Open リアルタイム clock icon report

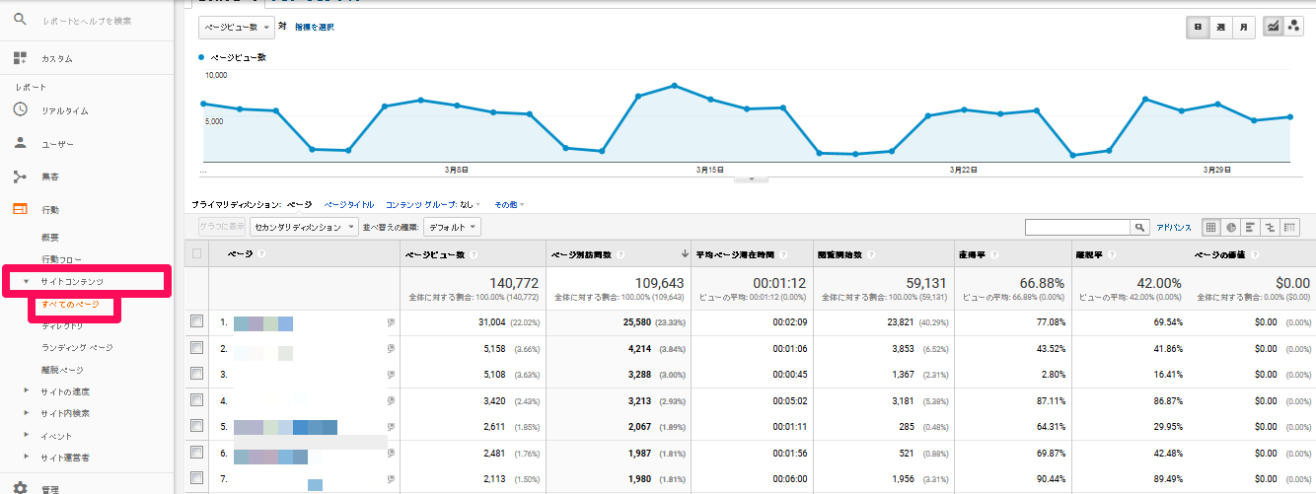click(20, 110)
